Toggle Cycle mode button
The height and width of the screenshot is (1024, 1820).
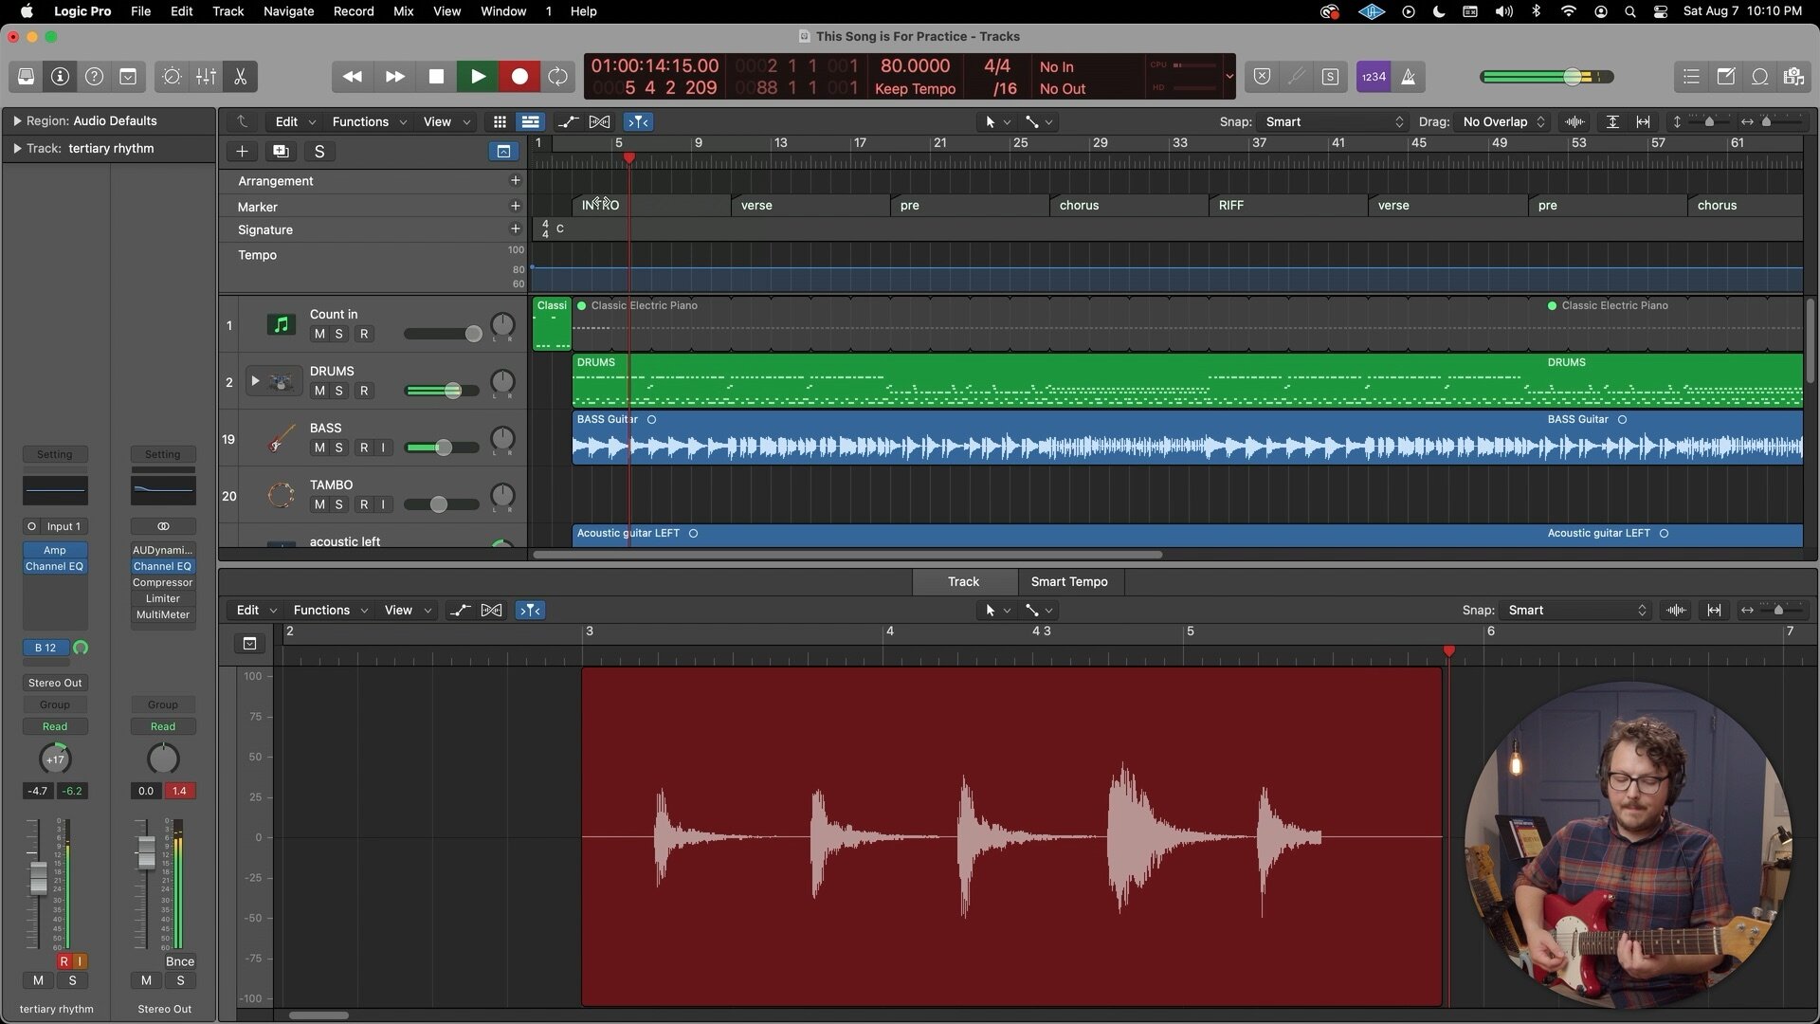tap(558, 77)
